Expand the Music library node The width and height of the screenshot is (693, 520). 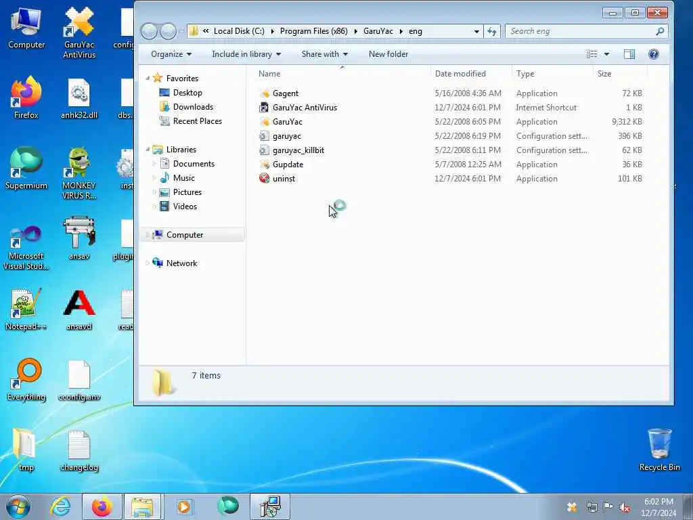[154, 178]
